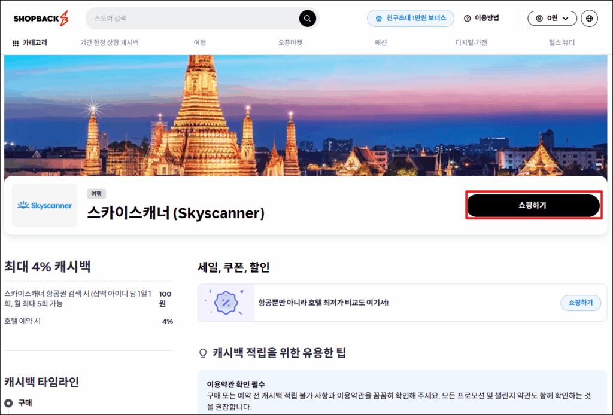613x415 pixels.
Task: Open the 헬스·뷰티 navigation category
Action: coord(562,43)
